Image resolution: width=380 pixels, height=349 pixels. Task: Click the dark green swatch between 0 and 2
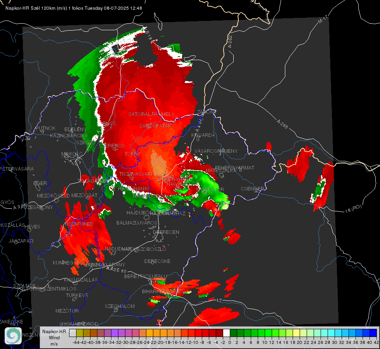233,333
